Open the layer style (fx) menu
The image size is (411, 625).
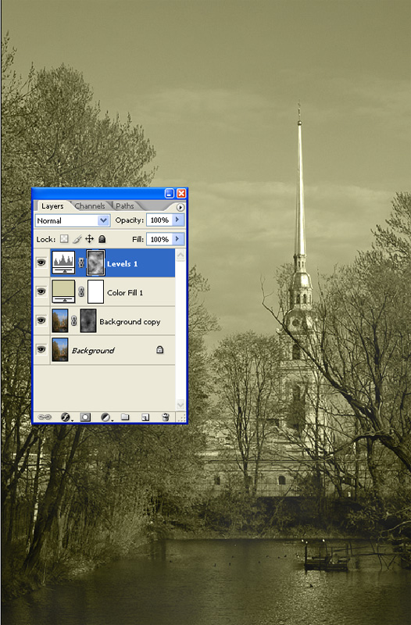tap(66, 417)
